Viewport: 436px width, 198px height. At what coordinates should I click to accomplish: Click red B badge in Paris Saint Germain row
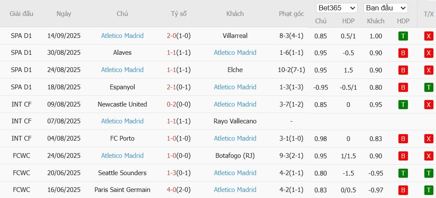403,190
